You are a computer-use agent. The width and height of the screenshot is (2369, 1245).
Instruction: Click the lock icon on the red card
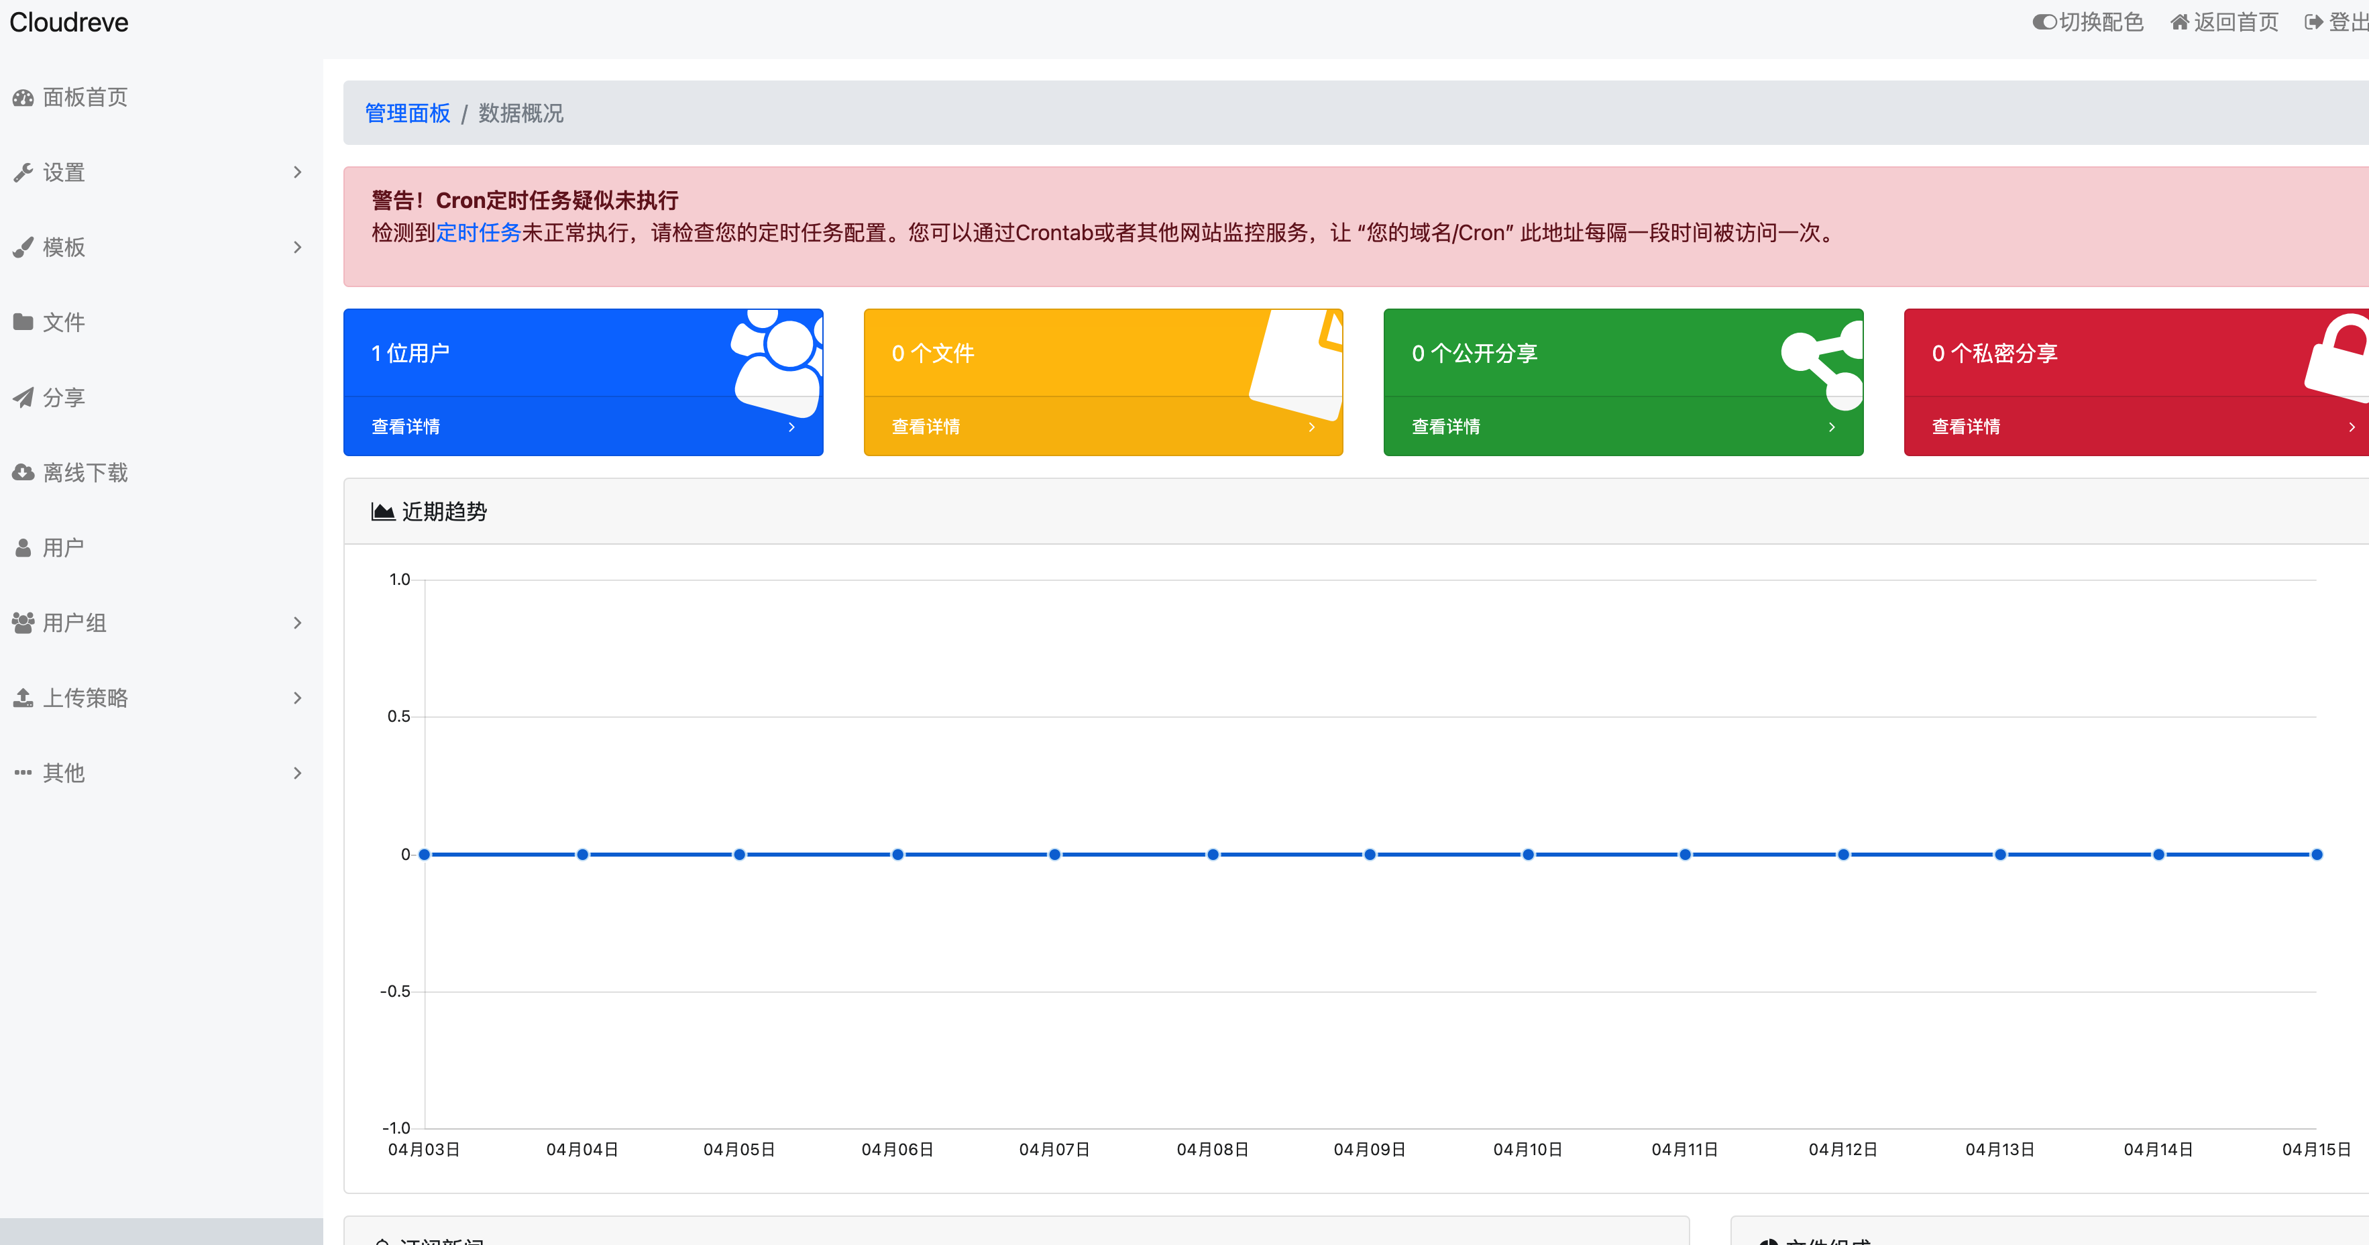click(2337, 359)
